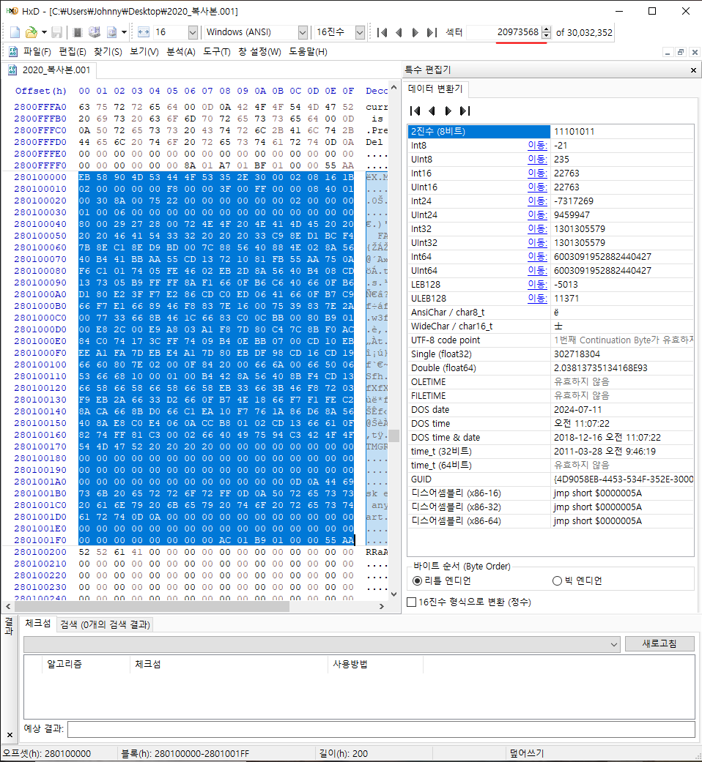The image size is (702, 762).
Task: Select the 데이터 변환기 tab
Action: tap(435, 89)
